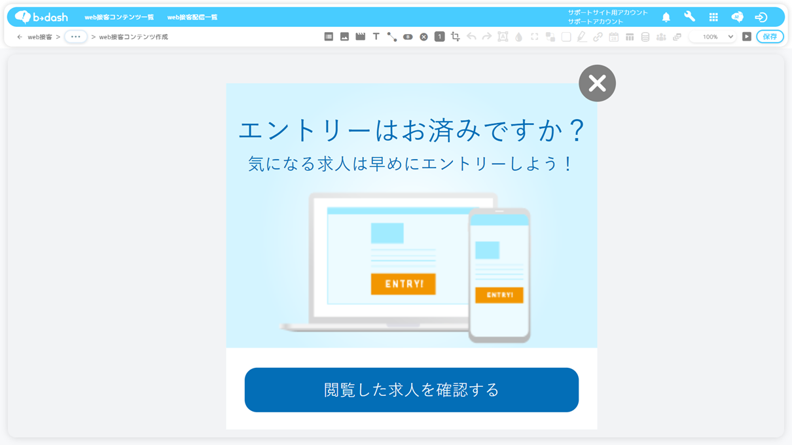
Task: Select the line drawing tool
Action: click(391, 37)
